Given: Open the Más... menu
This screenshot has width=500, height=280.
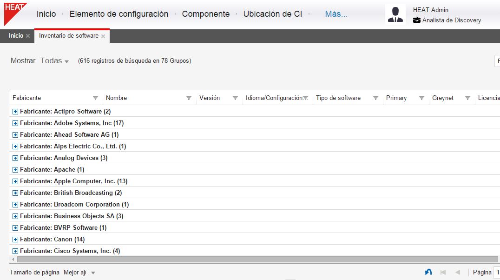Looking at the screenshot, I should 336,14.
